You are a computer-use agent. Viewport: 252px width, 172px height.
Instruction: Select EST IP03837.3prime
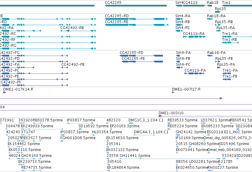point(62,135)
